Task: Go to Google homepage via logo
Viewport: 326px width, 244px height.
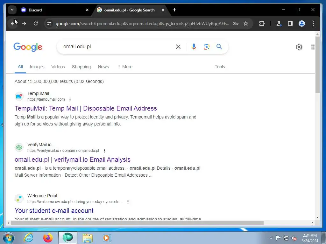Action: point(28,47)
